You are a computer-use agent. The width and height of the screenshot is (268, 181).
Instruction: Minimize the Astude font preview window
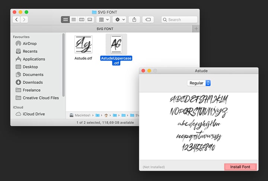coord(149,71)
